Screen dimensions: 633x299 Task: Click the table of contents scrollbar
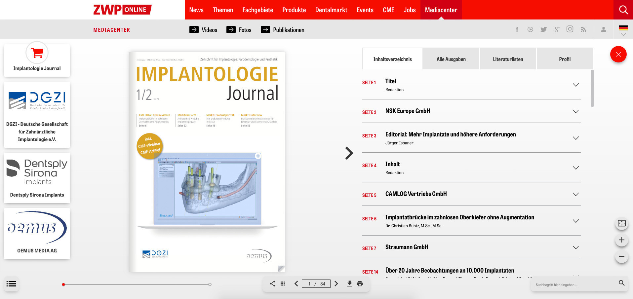[x=592, y=88]
